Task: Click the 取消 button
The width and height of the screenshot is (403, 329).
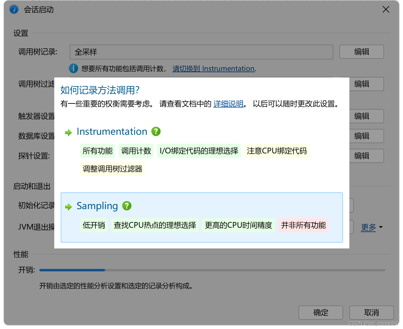Action: (x=372, y=313)
